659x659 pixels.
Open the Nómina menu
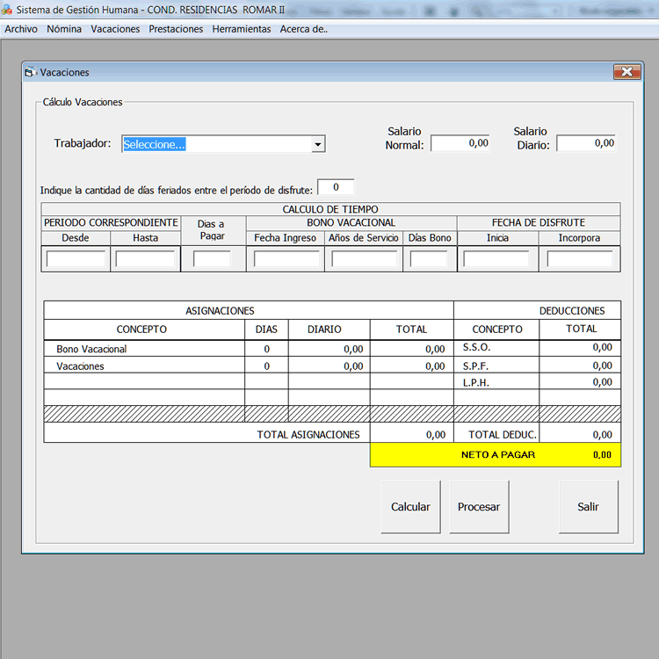point(64,29)
